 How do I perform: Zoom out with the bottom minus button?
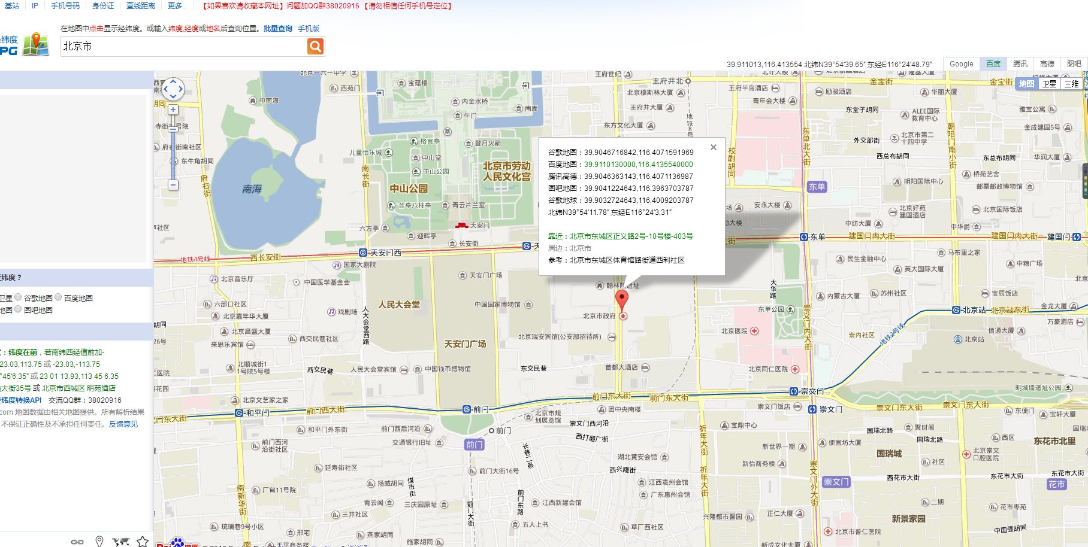173,185
